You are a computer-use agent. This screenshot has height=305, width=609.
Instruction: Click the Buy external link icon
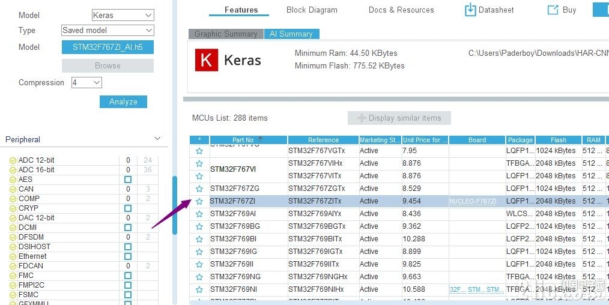pos(553,10)
